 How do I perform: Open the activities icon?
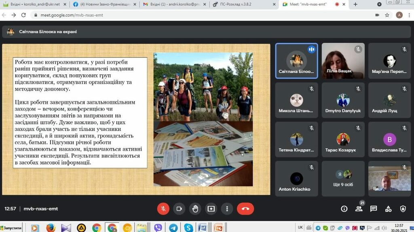[388, 209]
